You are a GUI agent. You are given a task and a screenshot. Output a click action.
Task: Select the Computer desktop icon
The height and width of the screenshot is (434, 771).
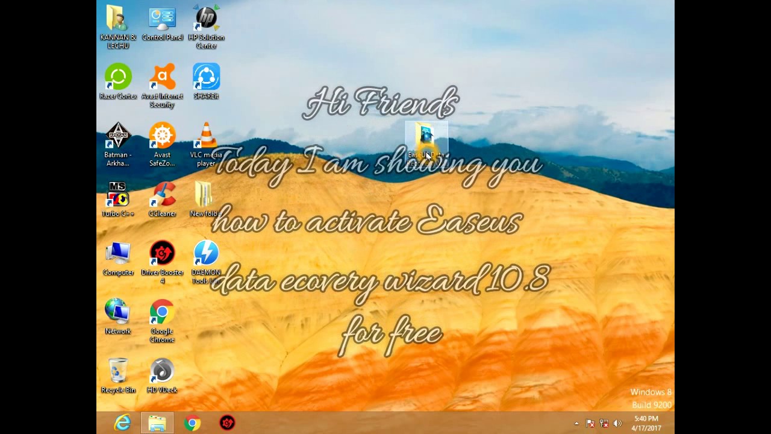118,259
